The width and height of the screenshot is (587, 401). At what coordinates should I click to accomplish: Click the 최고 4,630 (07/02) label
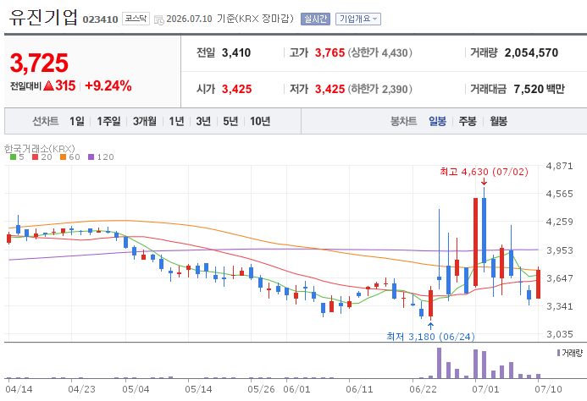click(484, 172)
